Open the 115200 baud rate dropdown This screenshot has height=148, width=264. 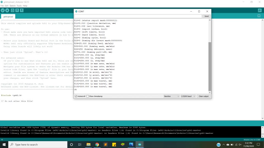[188, 96]
